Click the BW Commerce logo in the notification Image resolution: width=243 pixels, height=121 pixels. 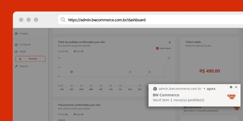[231, 97]
